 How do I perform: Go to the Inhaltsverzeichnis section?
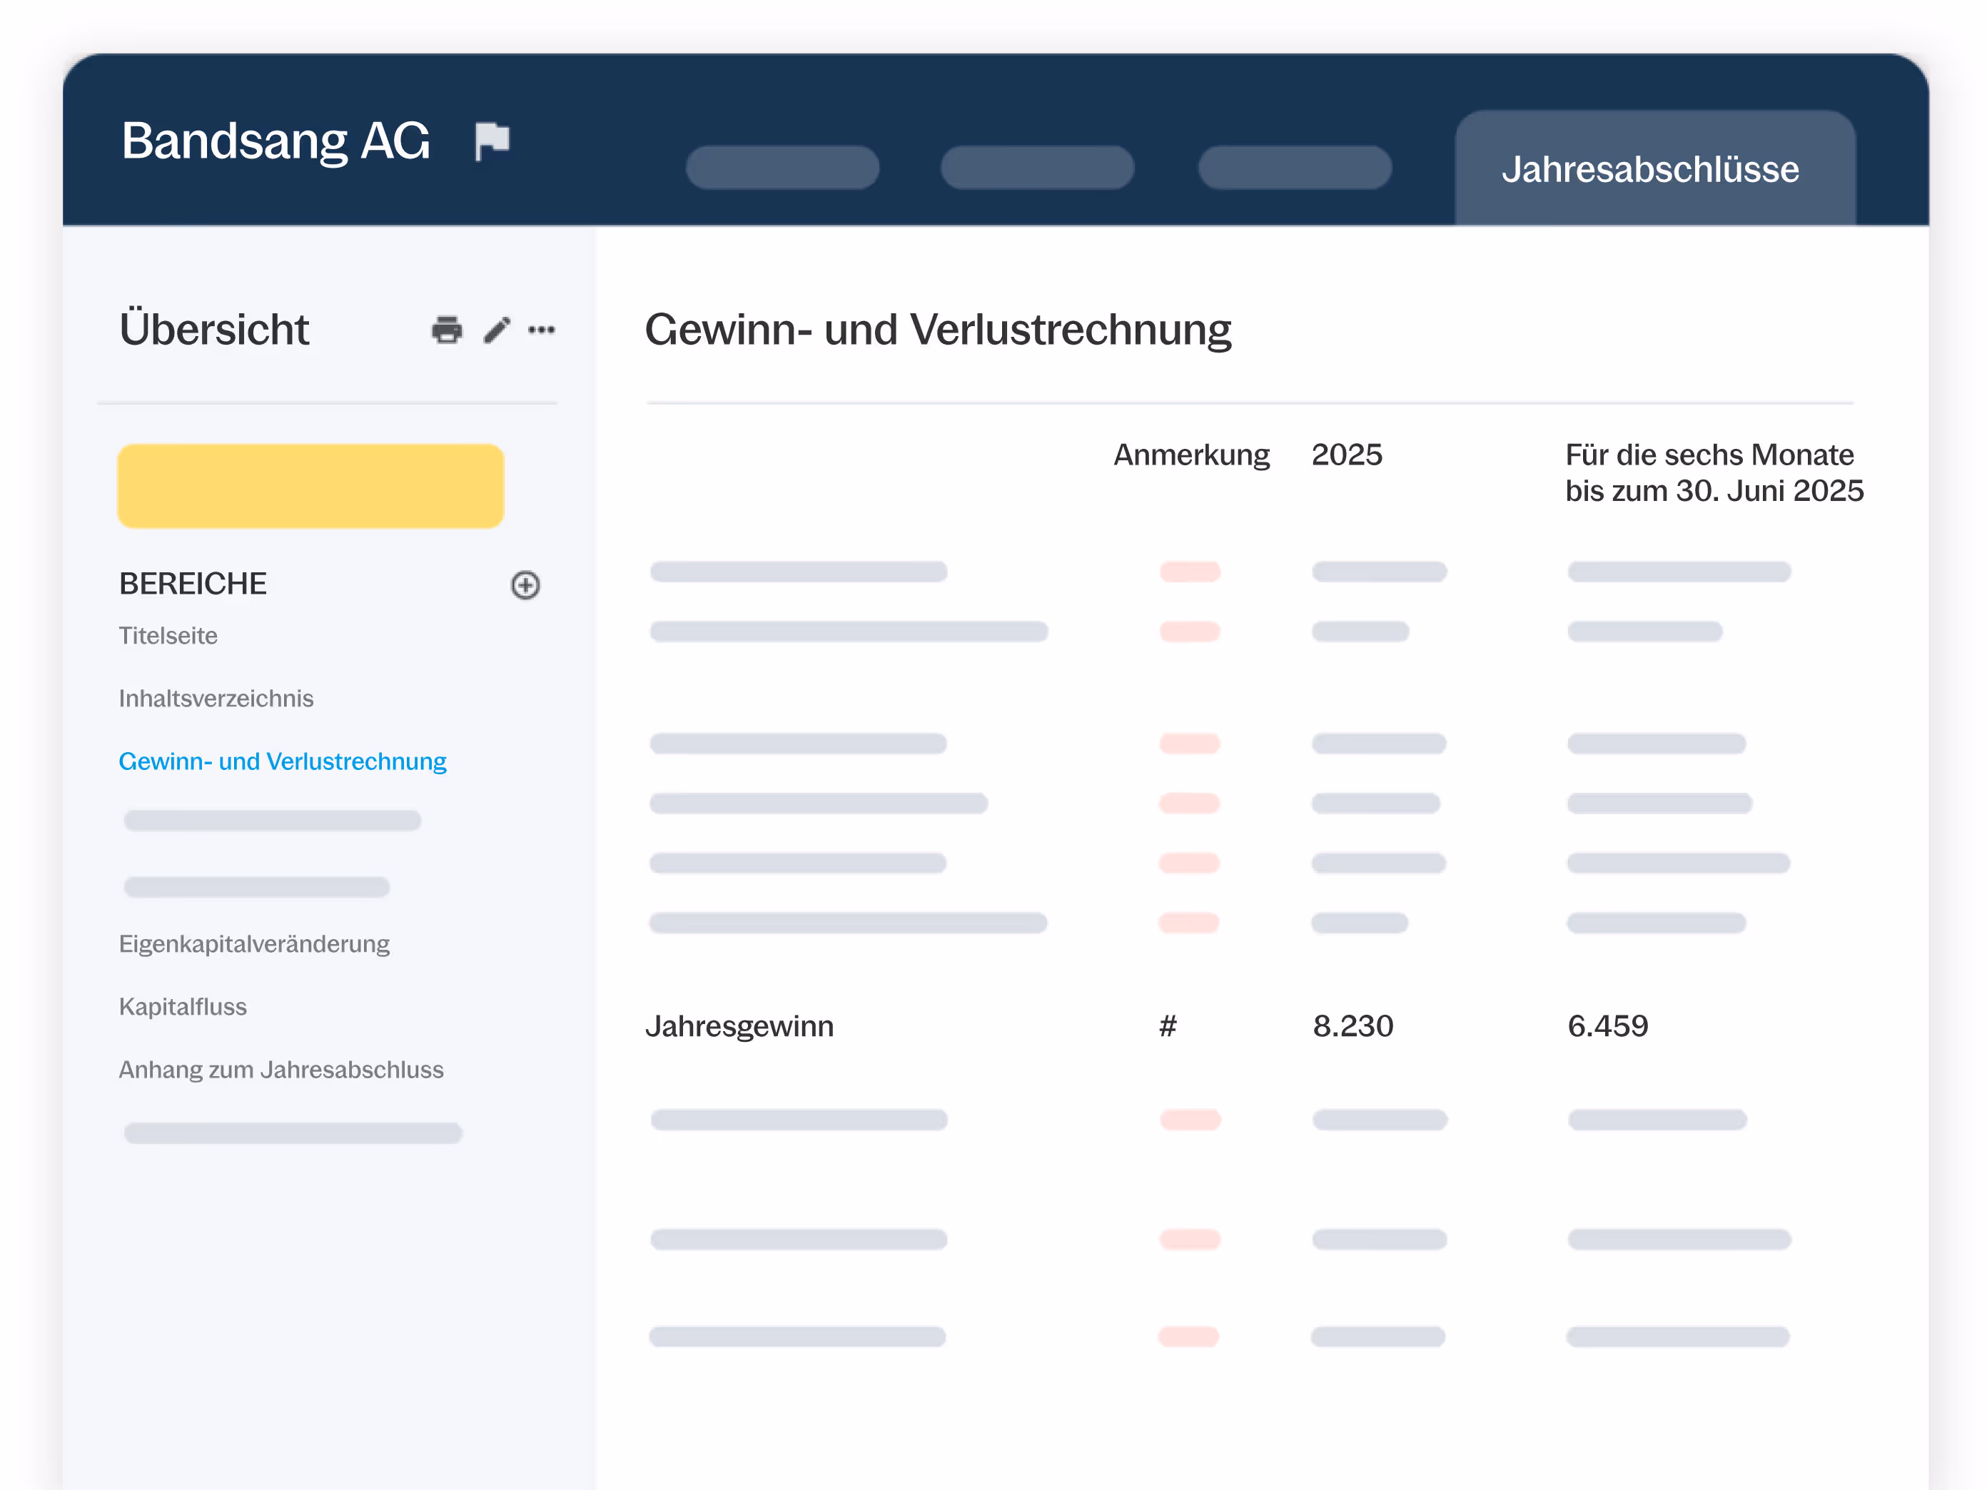(x=216, y=698)
